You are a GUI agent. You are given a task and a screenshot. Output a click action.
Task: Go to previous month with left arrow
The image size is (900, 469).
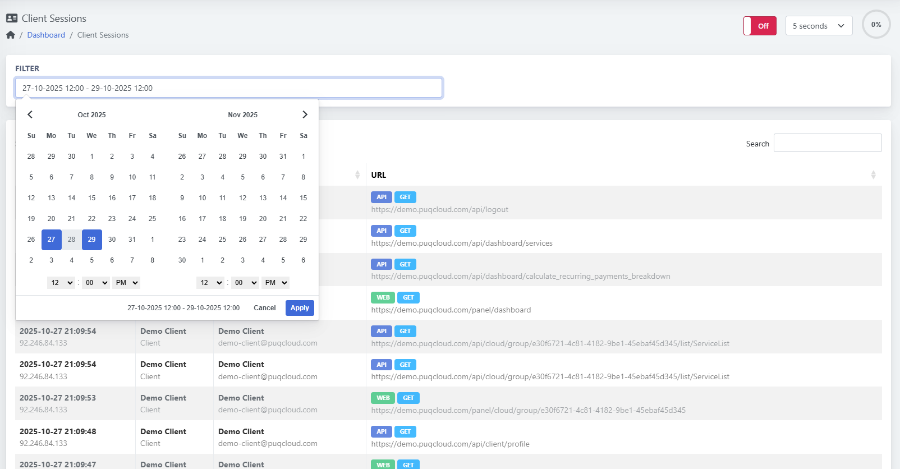coord(30,114)
